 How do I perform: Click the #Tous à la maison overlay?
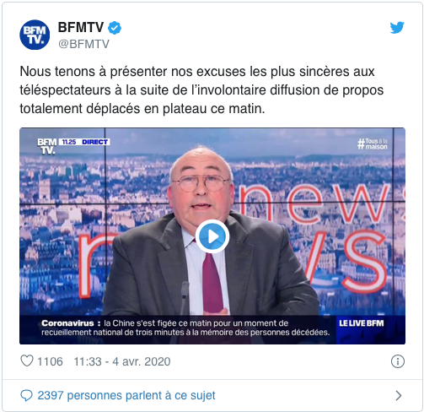pos(373,144)
